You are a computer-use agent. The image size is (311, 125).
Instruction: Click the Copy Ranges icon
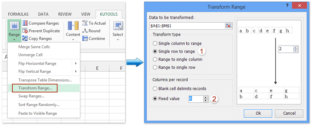click(25, 38)
